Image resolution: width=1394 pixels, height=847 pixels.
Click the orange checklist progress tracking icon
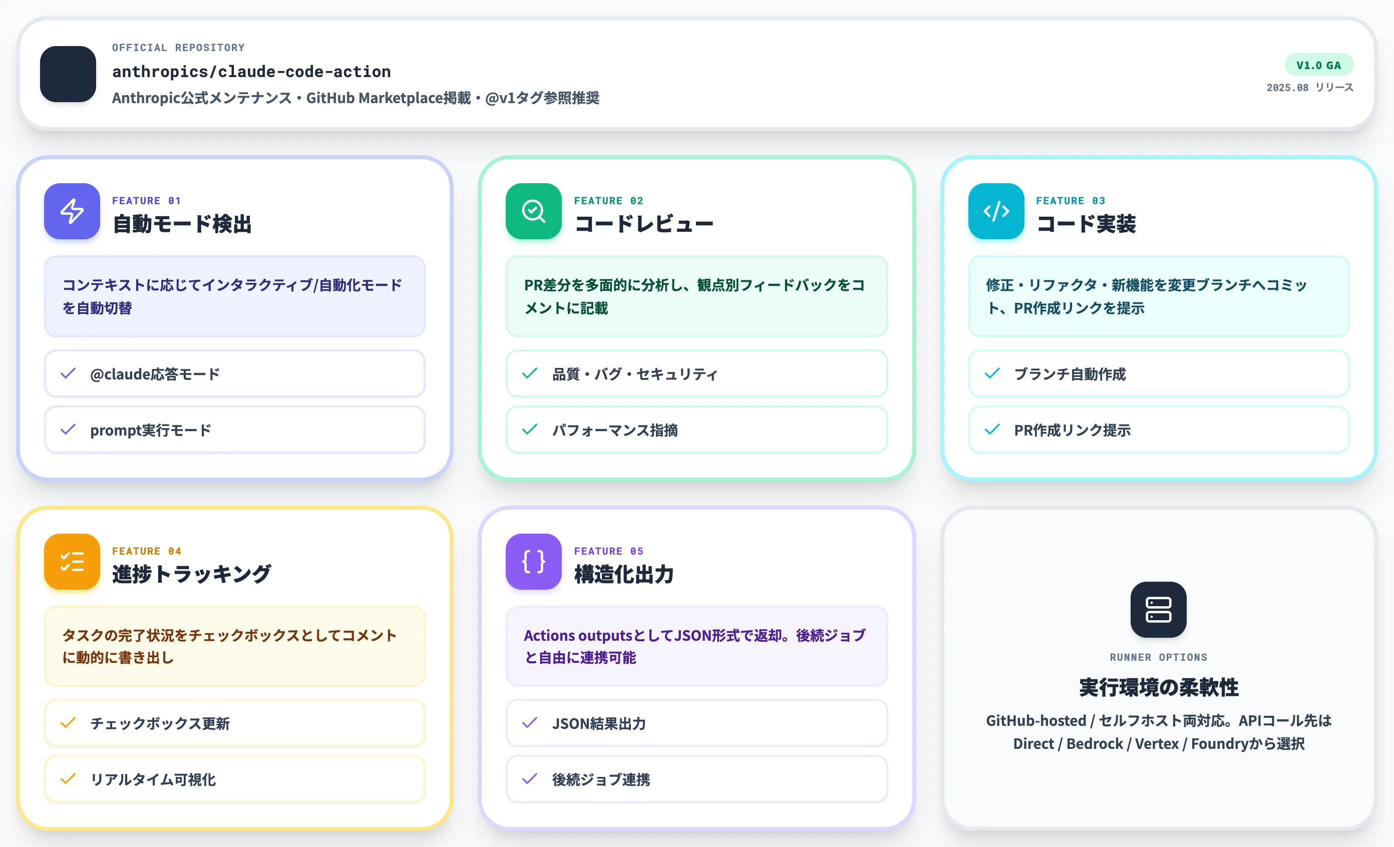pyautogui.click(x=72, y=562)
